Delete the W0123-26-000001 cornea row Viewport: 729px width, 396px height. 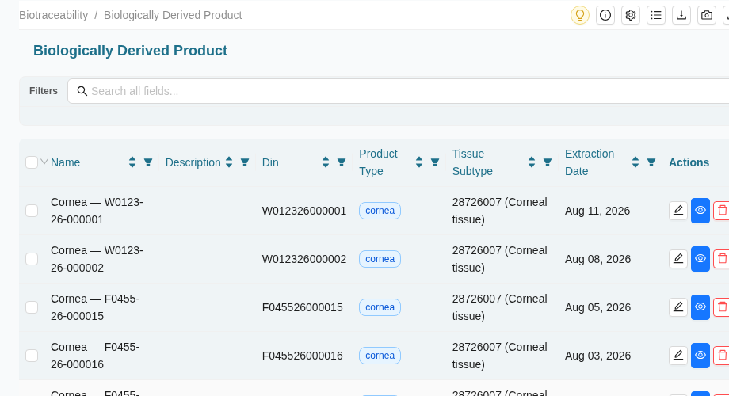(x=722, y=211)
